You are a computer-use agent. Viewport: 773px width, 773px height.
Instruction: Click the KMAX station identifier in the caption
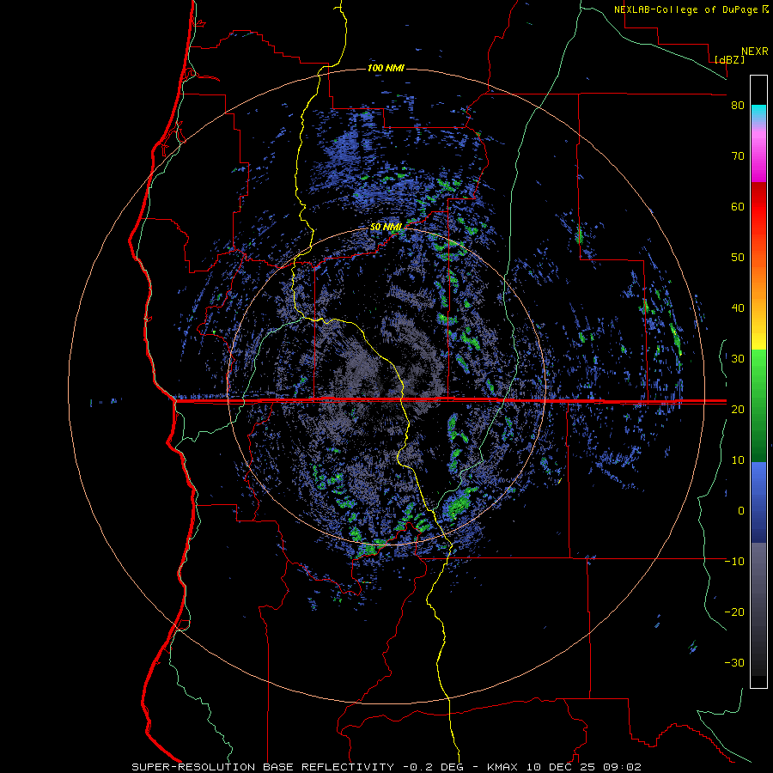502,767
